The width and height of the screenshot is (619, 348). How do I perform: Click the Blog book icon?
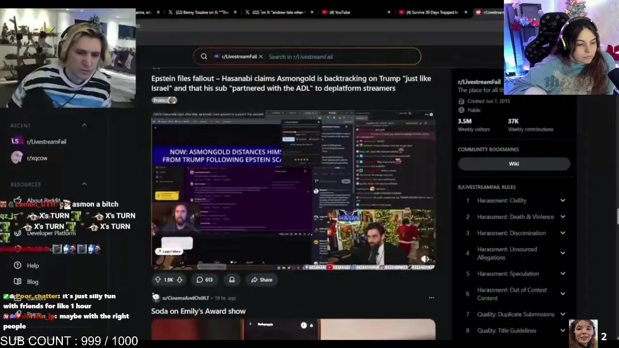tap(17, 281)
